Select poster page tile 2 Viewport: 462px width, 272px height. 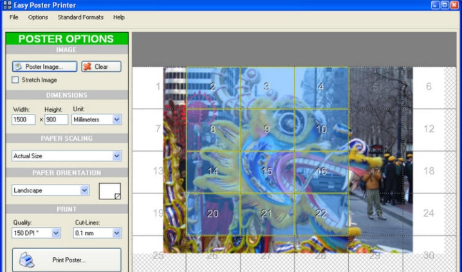pyautogui.click(x=213, y=87)
